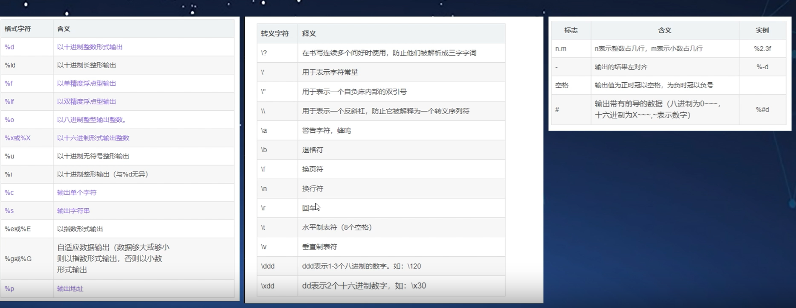Open the 输出单个字符 link
This screenshot has height=308, width=796.
coord(76,193)
